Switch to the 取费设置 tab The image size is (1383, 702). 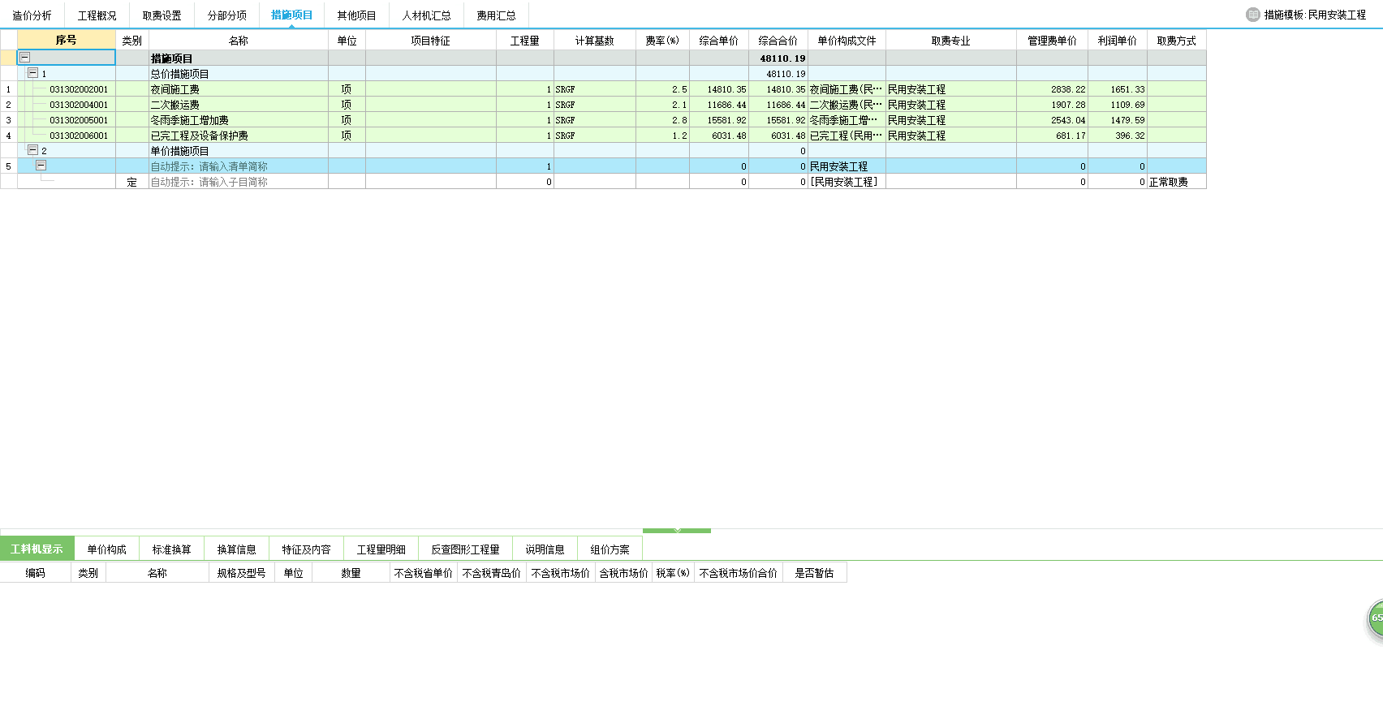[x=162, y=15]
